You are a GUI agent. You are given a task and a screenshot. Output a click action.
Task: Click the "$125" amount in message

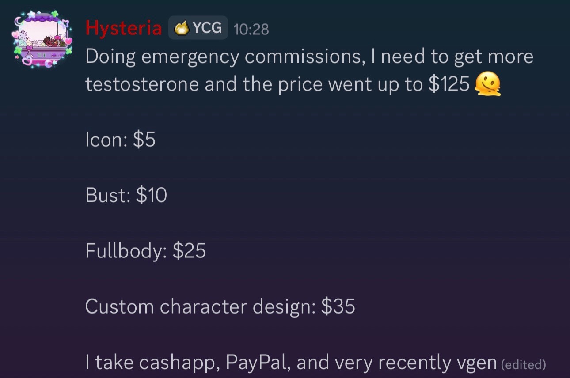pyautogui.click(x=449, y=84)
